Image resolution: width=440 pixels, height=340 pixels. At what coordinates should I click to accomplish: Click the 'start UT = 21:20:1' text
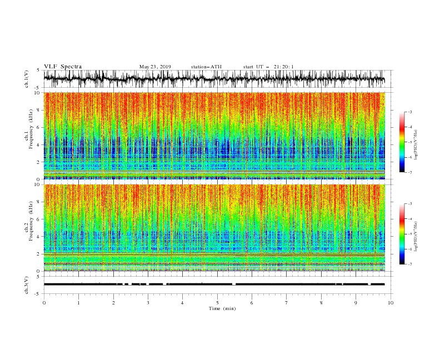coord(268,67)
